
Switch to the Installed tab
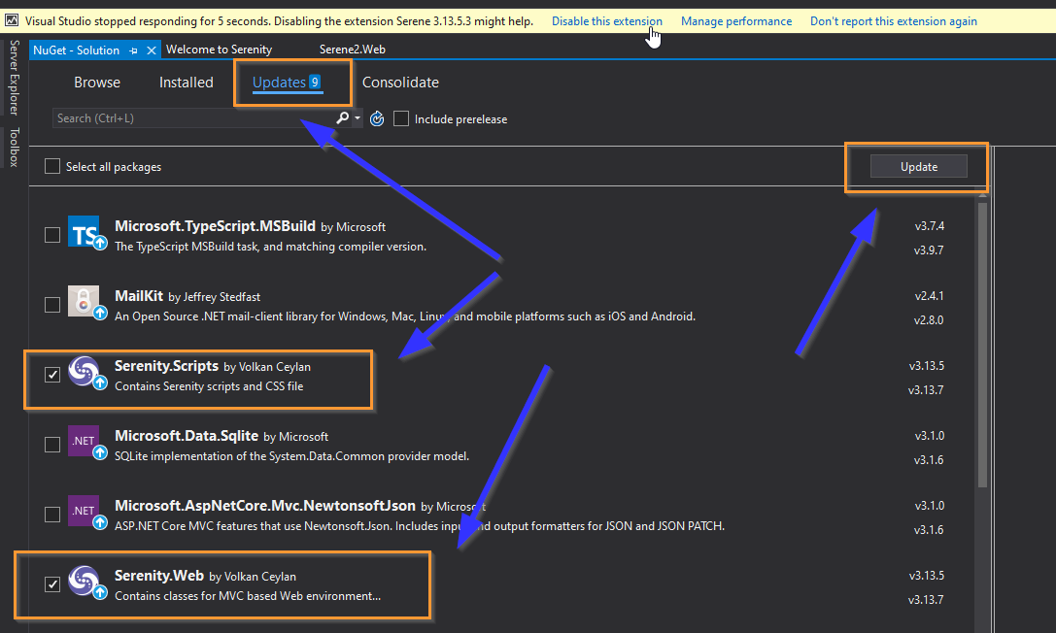[x=186, y=83]
